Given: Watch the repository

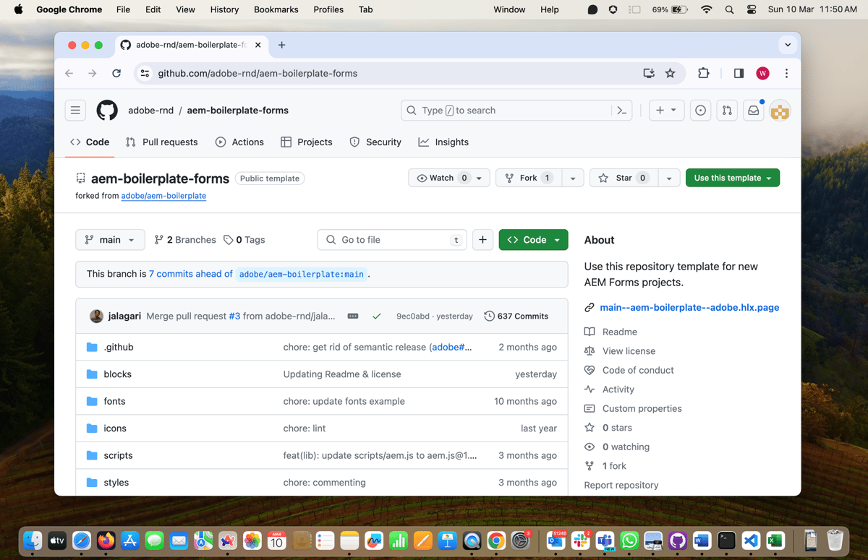Looking at the screenshot, I should (442, 177).
